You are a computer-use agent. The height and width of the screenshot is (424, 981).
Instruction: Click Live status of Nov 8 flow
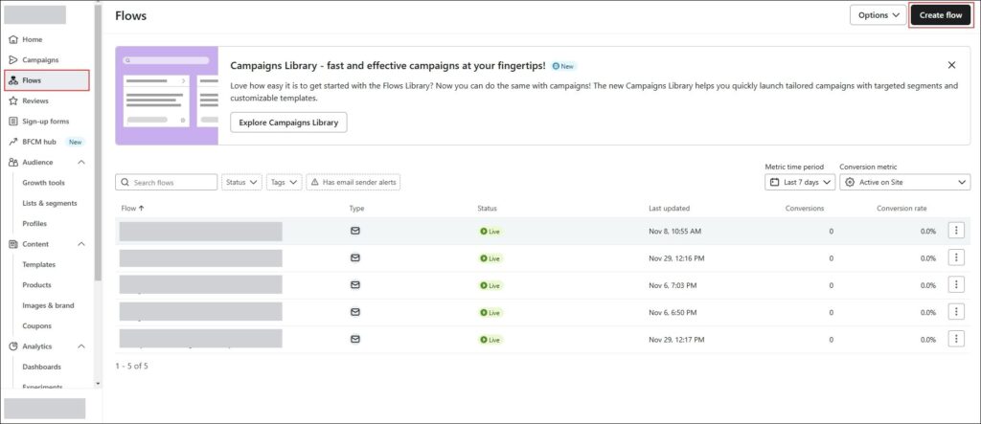(490, 232)
